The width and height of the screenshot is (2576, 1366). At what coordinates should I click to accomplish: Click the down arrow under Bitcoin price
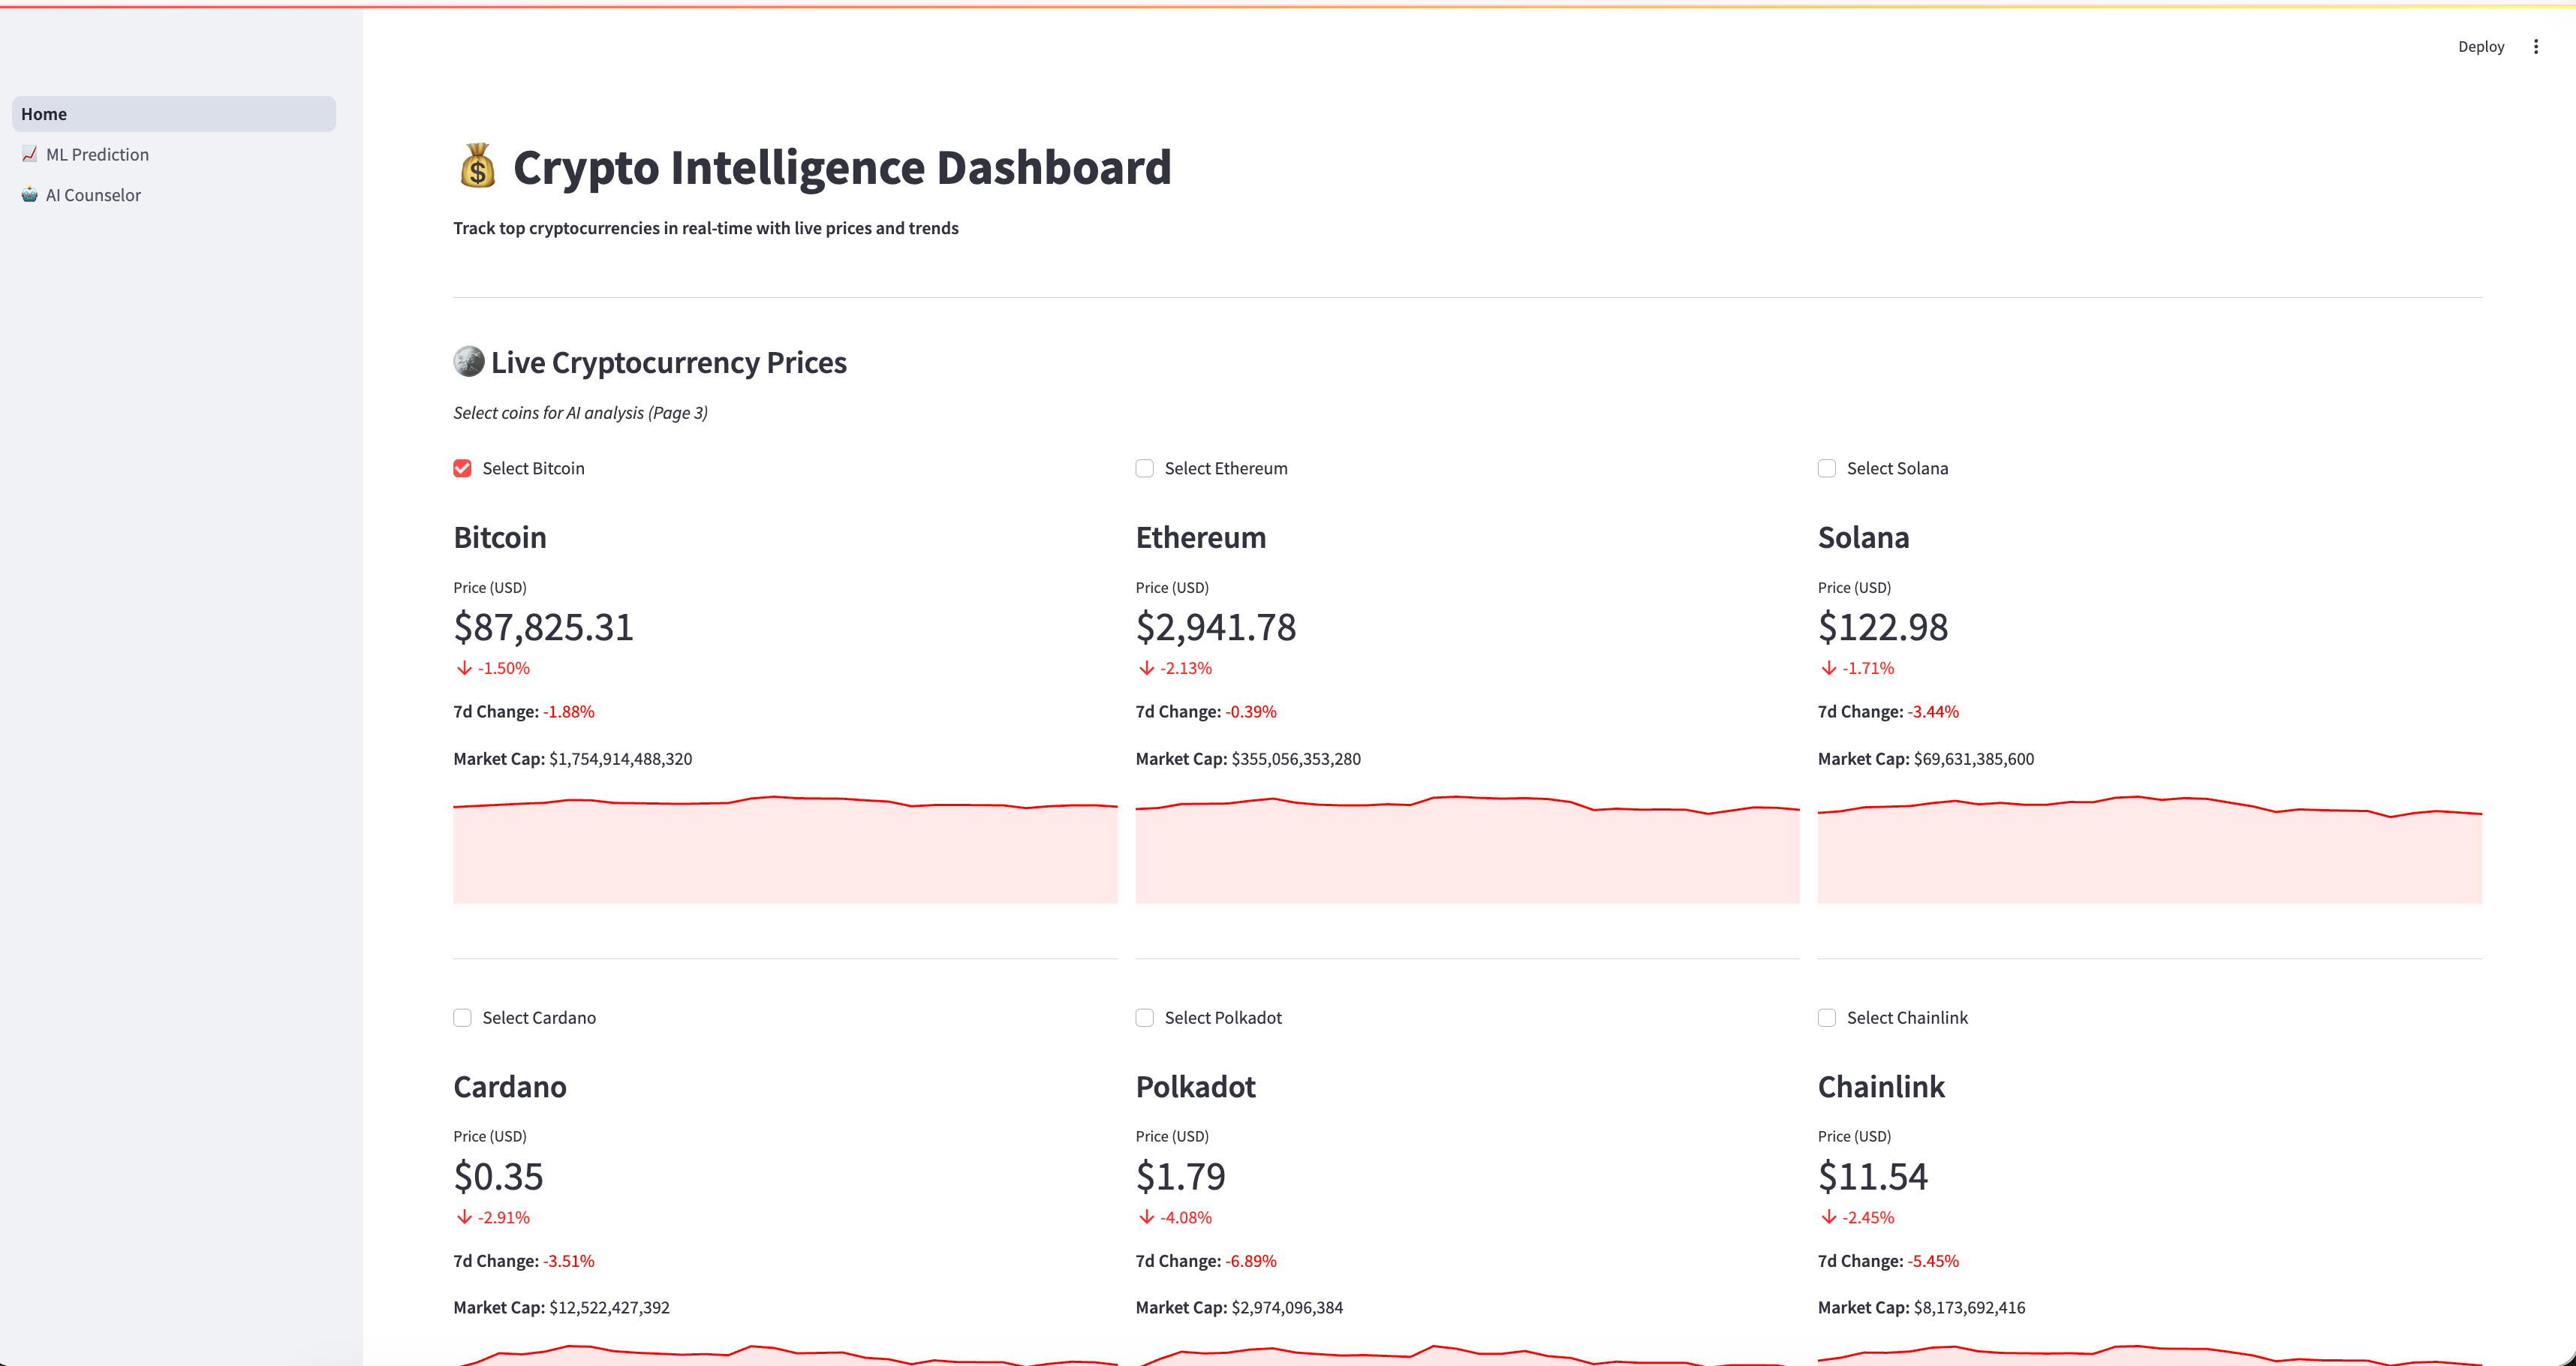coord(464,668)
